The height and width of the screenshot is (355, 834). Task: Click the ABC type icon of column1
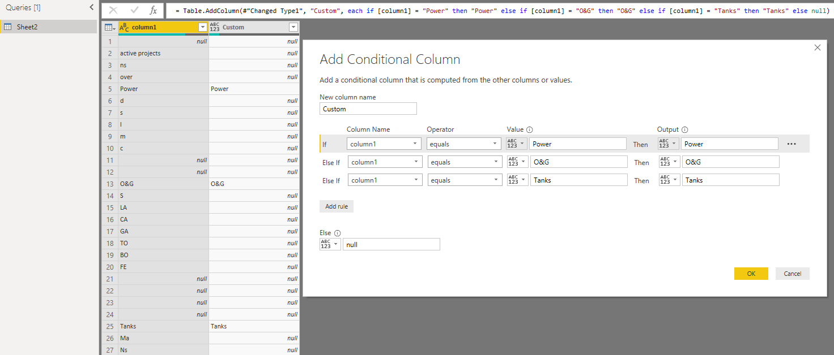coord(125,27)
